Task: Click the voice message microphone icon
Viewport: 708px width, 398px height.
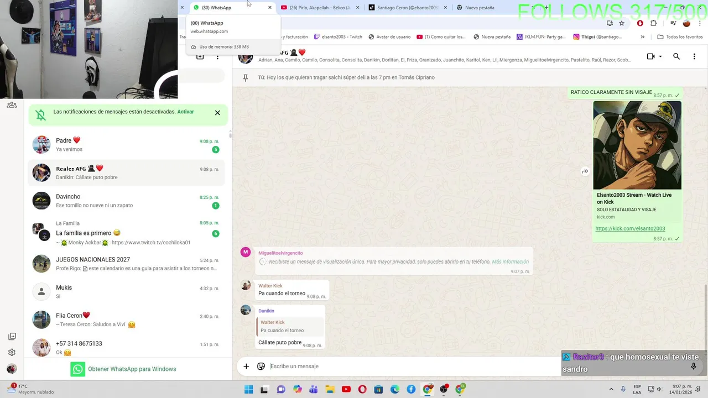Action: [x=693, y=366]
